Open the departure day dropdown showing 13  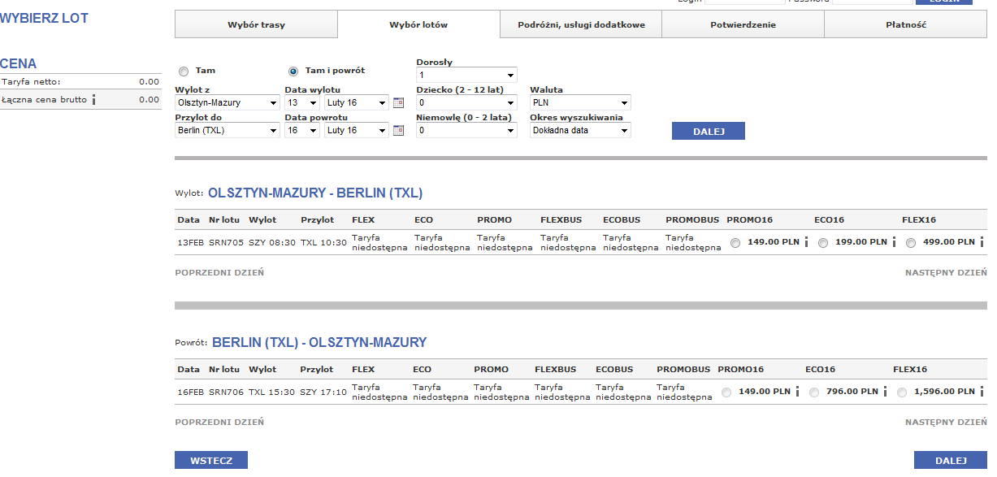pyautogui.click(x=302, y=103)
